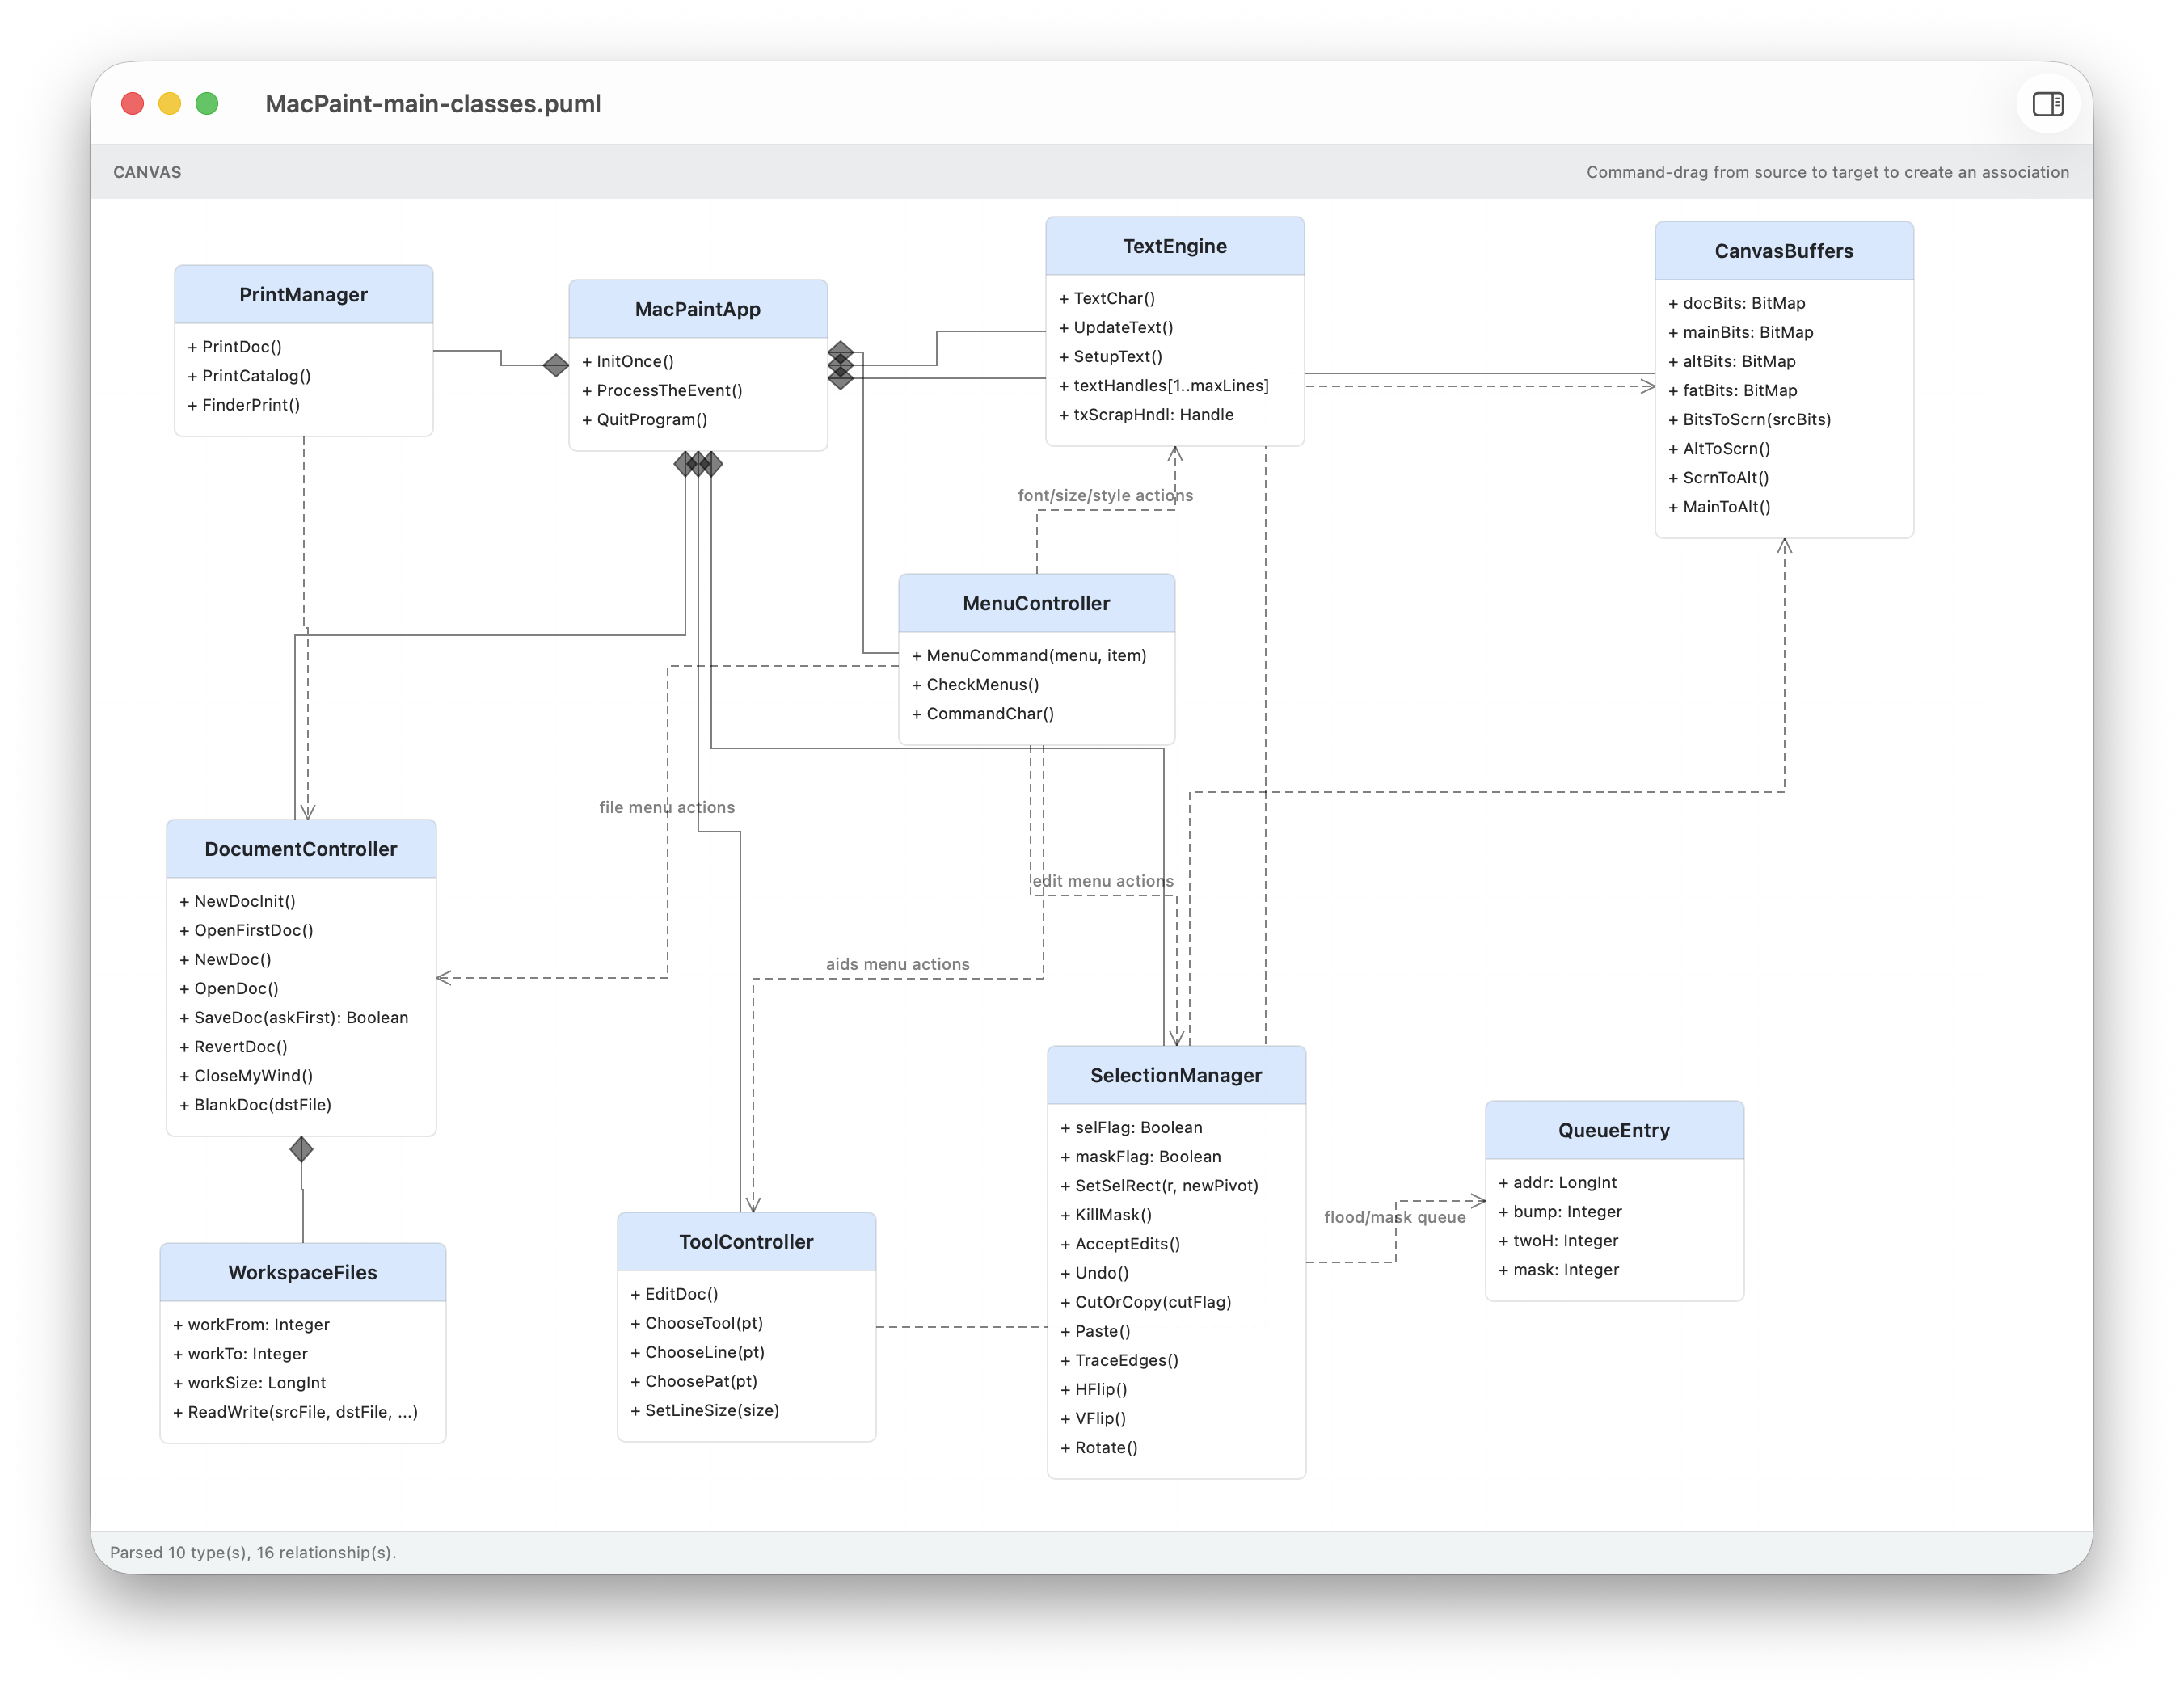The width and height of the screenshot is (2184, 1694).
Task: Click the ProcessTheEvent() method
Action: tap(662, 391)
